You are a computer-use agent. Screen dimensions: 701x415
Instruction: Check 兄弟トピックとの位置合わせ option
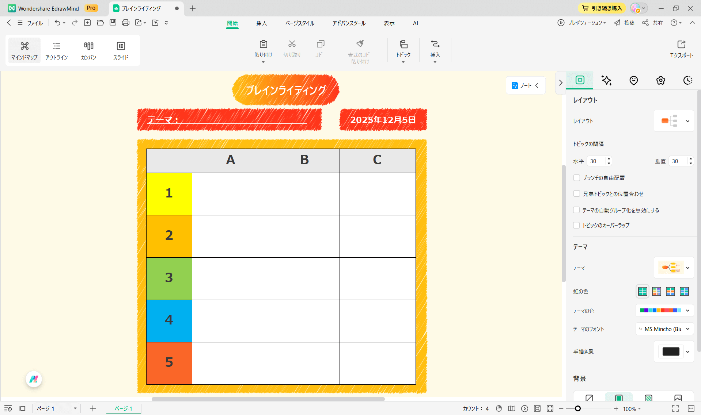(577, 194)
